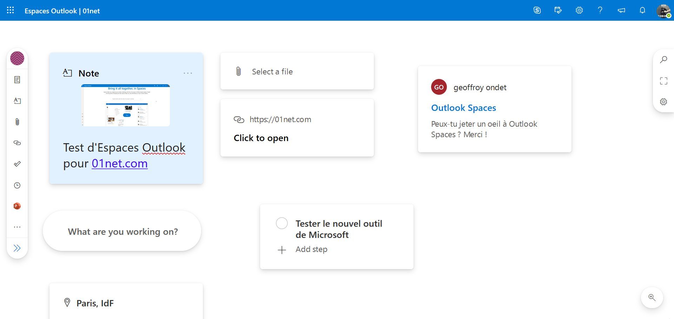Add a link using sidebar link icon
674x319 pixels.
click(17, 143)
